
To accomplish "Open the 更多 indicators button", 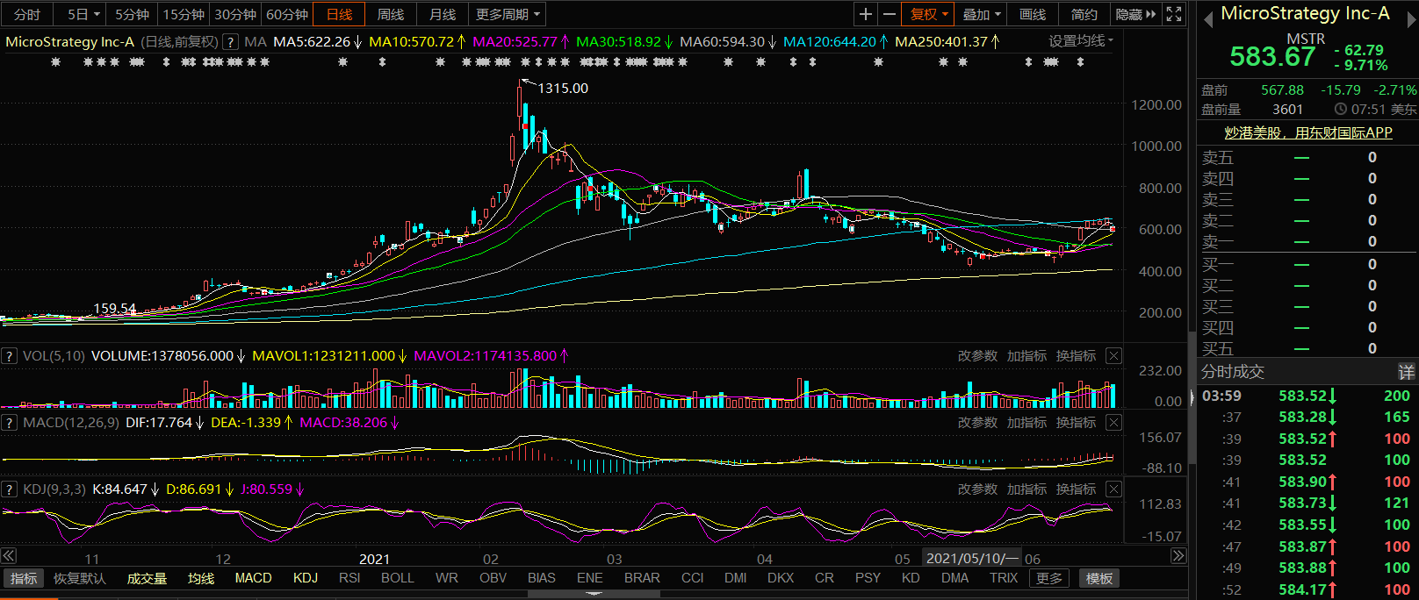I will tap(1048, 579).
